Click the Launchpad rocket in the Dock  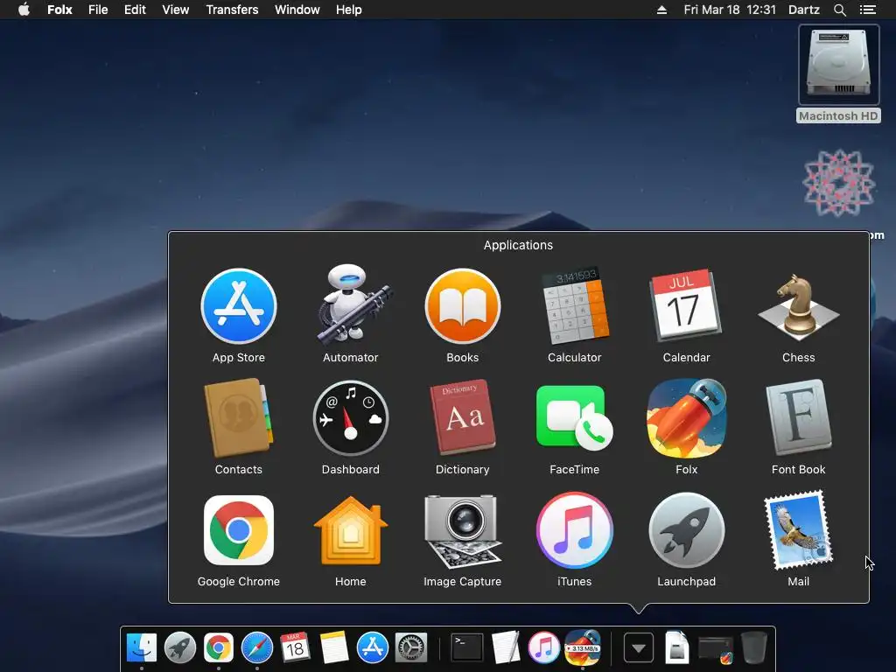pos(180,648)
